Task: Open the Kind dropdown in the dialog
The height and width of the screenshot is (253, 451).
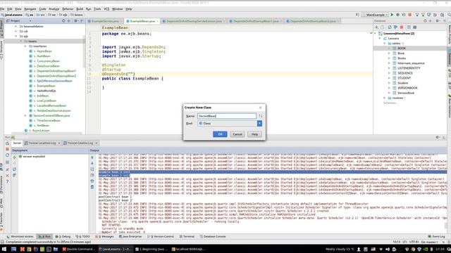Action: pos(259,124)
